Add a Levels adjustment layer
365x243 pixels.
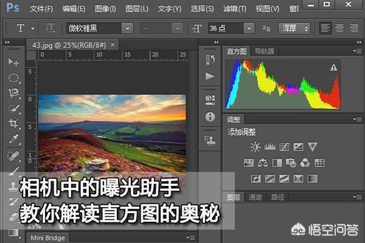point(270,147)
